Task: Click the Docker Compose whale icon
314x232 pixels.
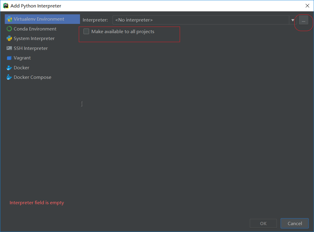Action: pyautogui.click(x=9, y=77)
